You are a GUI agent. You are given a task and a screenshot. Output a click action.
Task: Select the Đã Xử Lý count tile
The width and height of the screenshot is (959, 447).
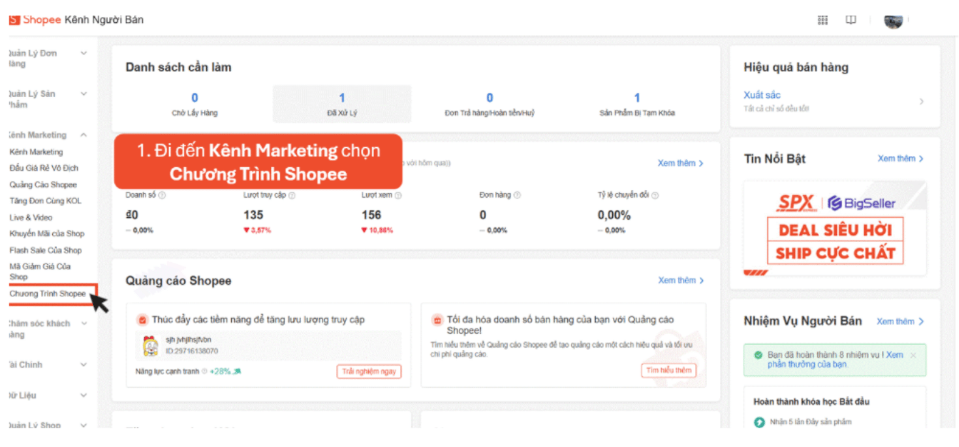tap(342, 104)
